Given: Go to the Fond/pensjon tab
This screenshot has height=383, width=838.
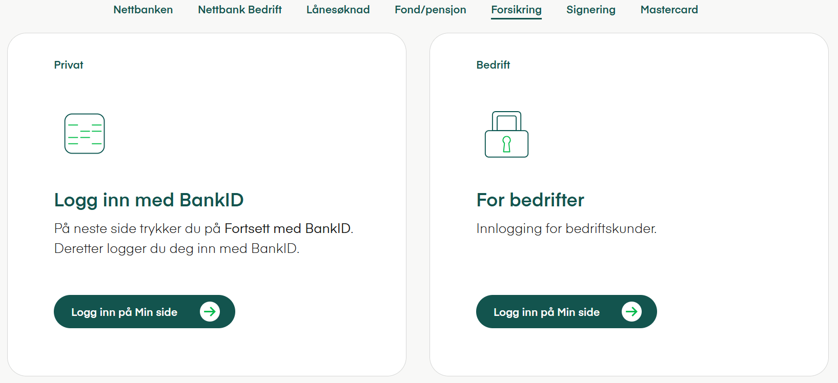Looking at the screenshot, I should (430, 10).
